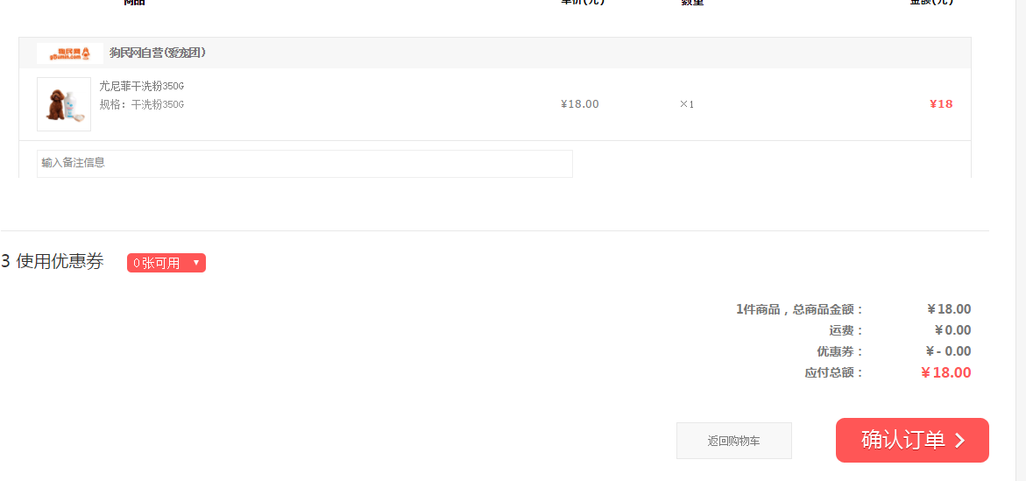The image size is (1026, 481).
Task: Click the 运费 ¥0.00 shipping line
Action: pos(900,330)
